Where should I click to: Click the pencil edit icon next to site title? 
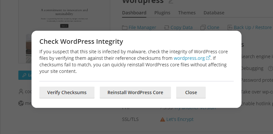(x=171, y=2)
